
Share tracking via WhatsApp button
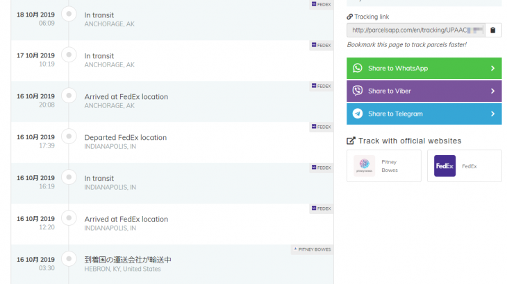coord(424,69)
